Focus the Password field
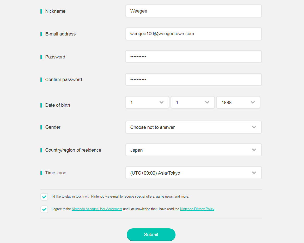Image resolution: width=304 pixels, height=243 pixels. (x=193, y=57)
